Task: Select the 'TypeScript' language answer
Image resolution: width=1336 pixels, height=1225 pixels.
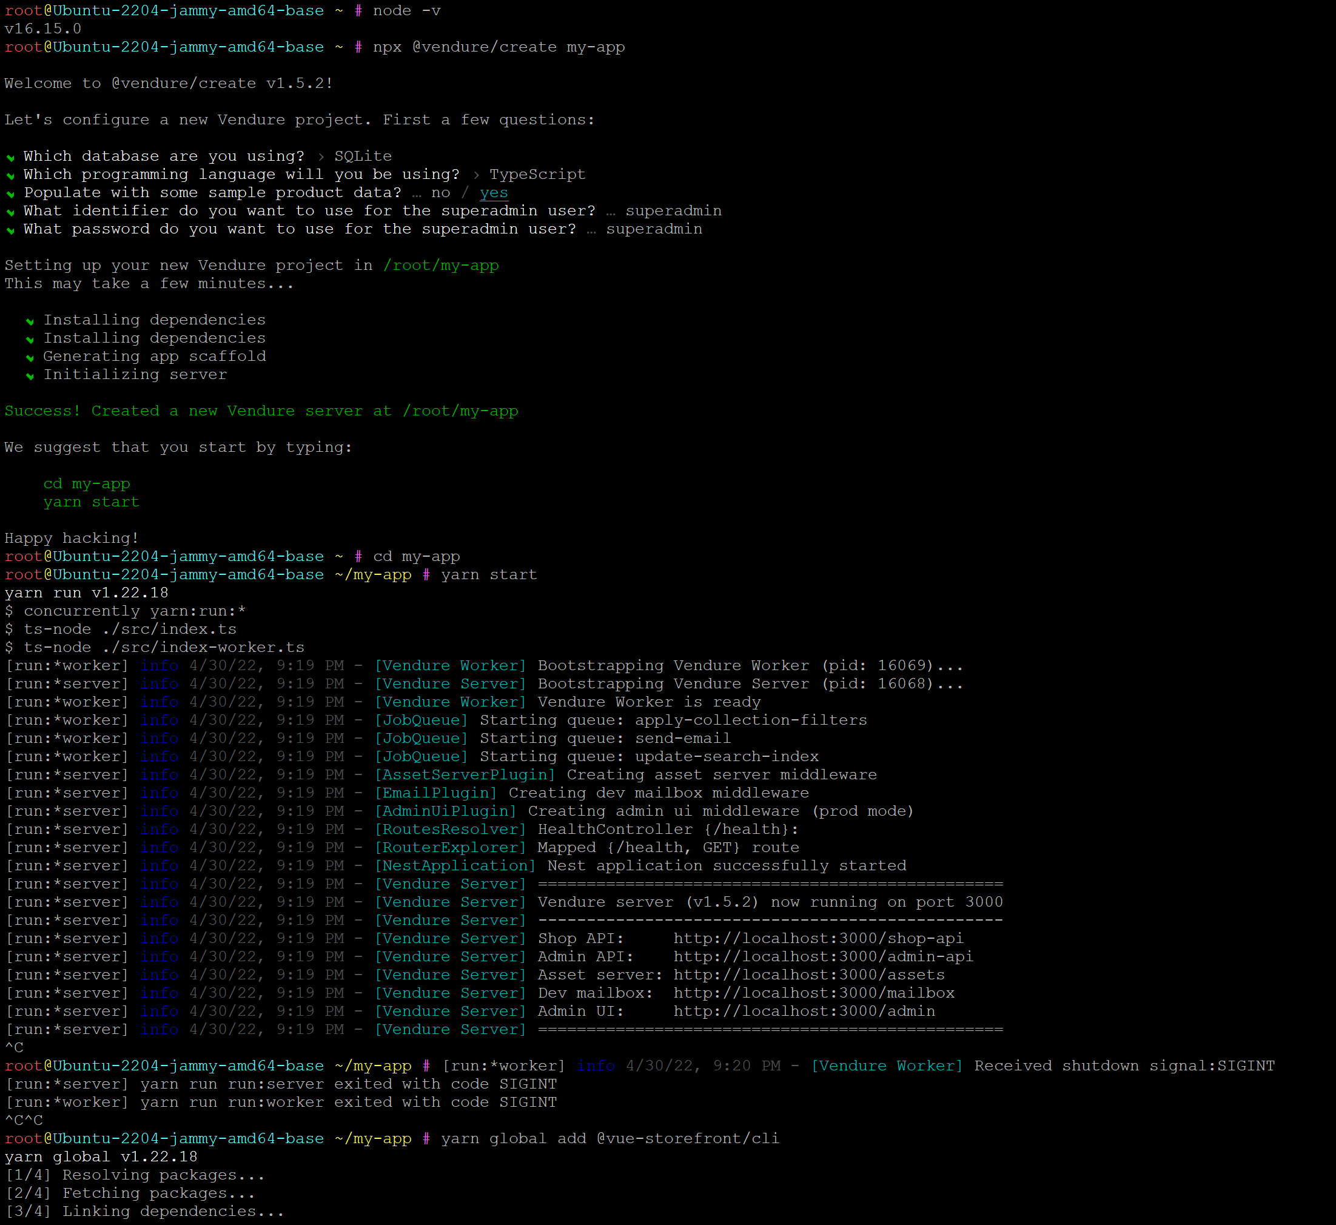Action: point(537,174)
